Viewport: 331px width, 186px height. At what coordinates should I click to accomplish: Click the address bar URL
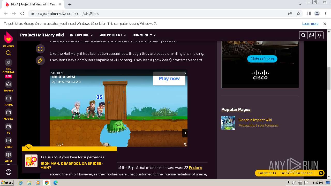tap(67, 14)
